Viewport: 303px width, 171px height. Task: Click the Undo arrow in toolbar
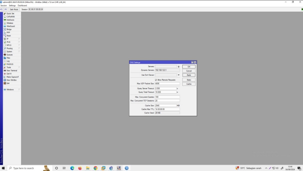click(1, 9)
